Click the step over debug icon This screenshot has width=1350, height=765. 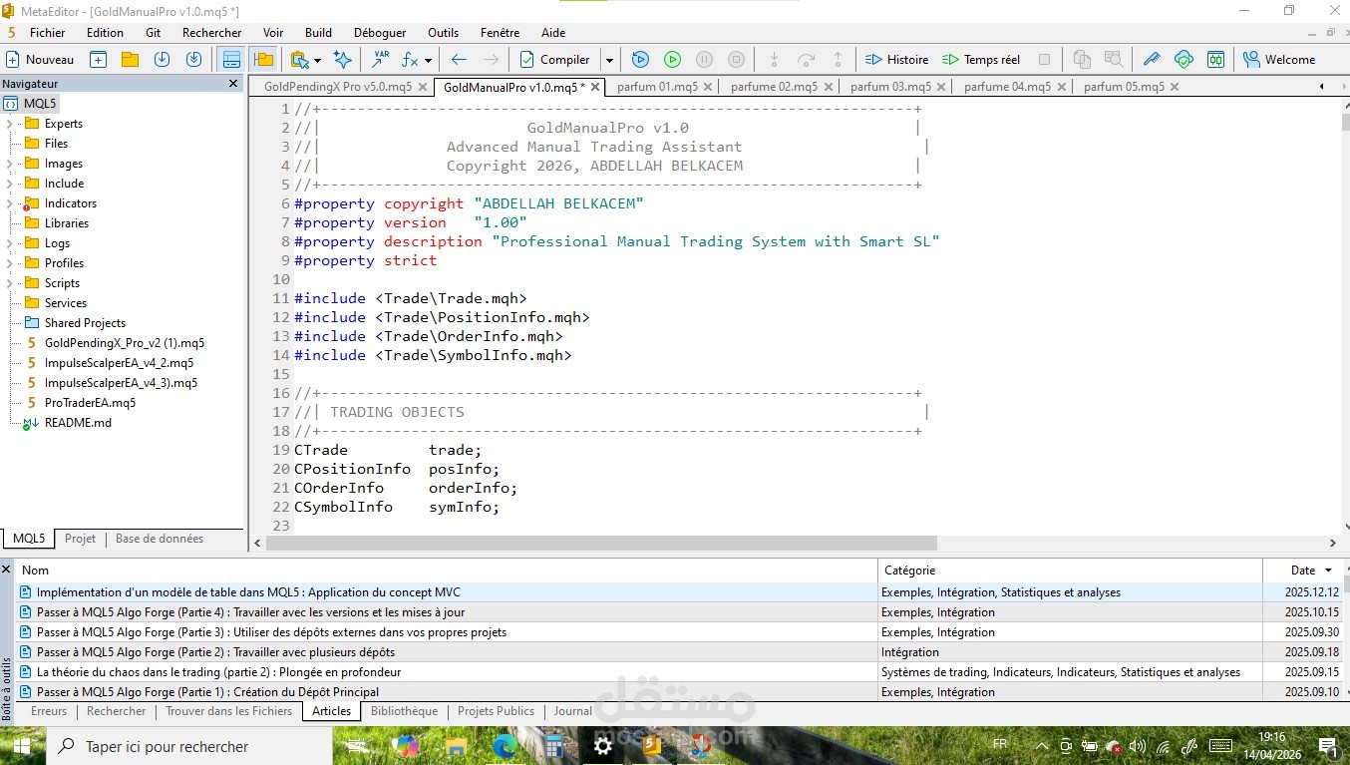click(806, 60)
